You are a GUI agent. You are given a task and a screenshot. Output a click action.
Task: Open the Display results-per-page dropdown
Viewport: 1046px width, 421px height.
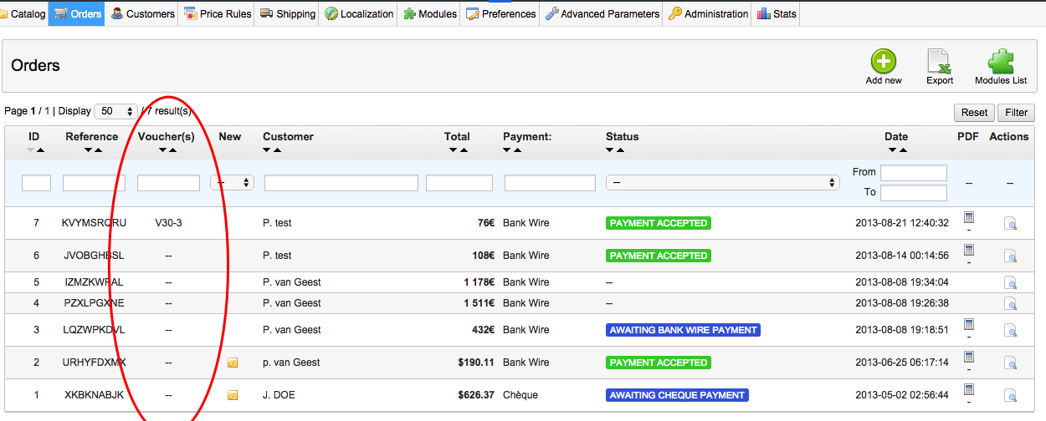click(116, 111)
